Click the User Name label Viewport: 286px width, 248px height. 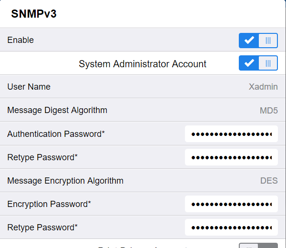(29, 87)
